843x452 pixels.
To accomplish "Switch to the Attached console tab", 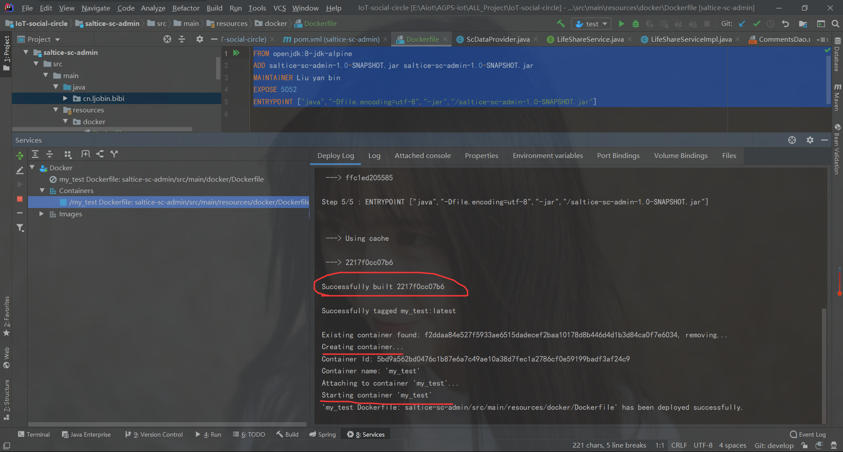I will (x=422, y=155).
